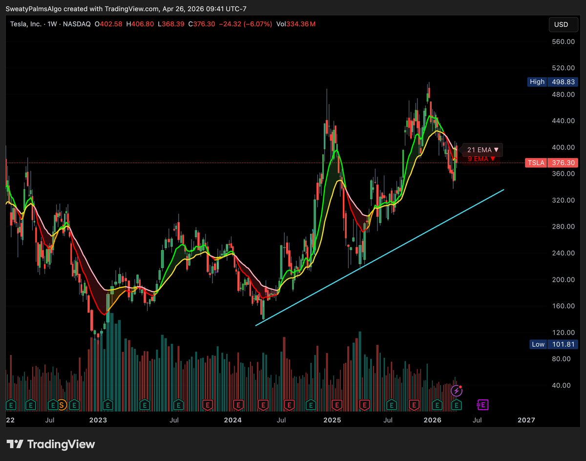
Task: Select the cyan ascending trendline
Action: click(380, 257)
